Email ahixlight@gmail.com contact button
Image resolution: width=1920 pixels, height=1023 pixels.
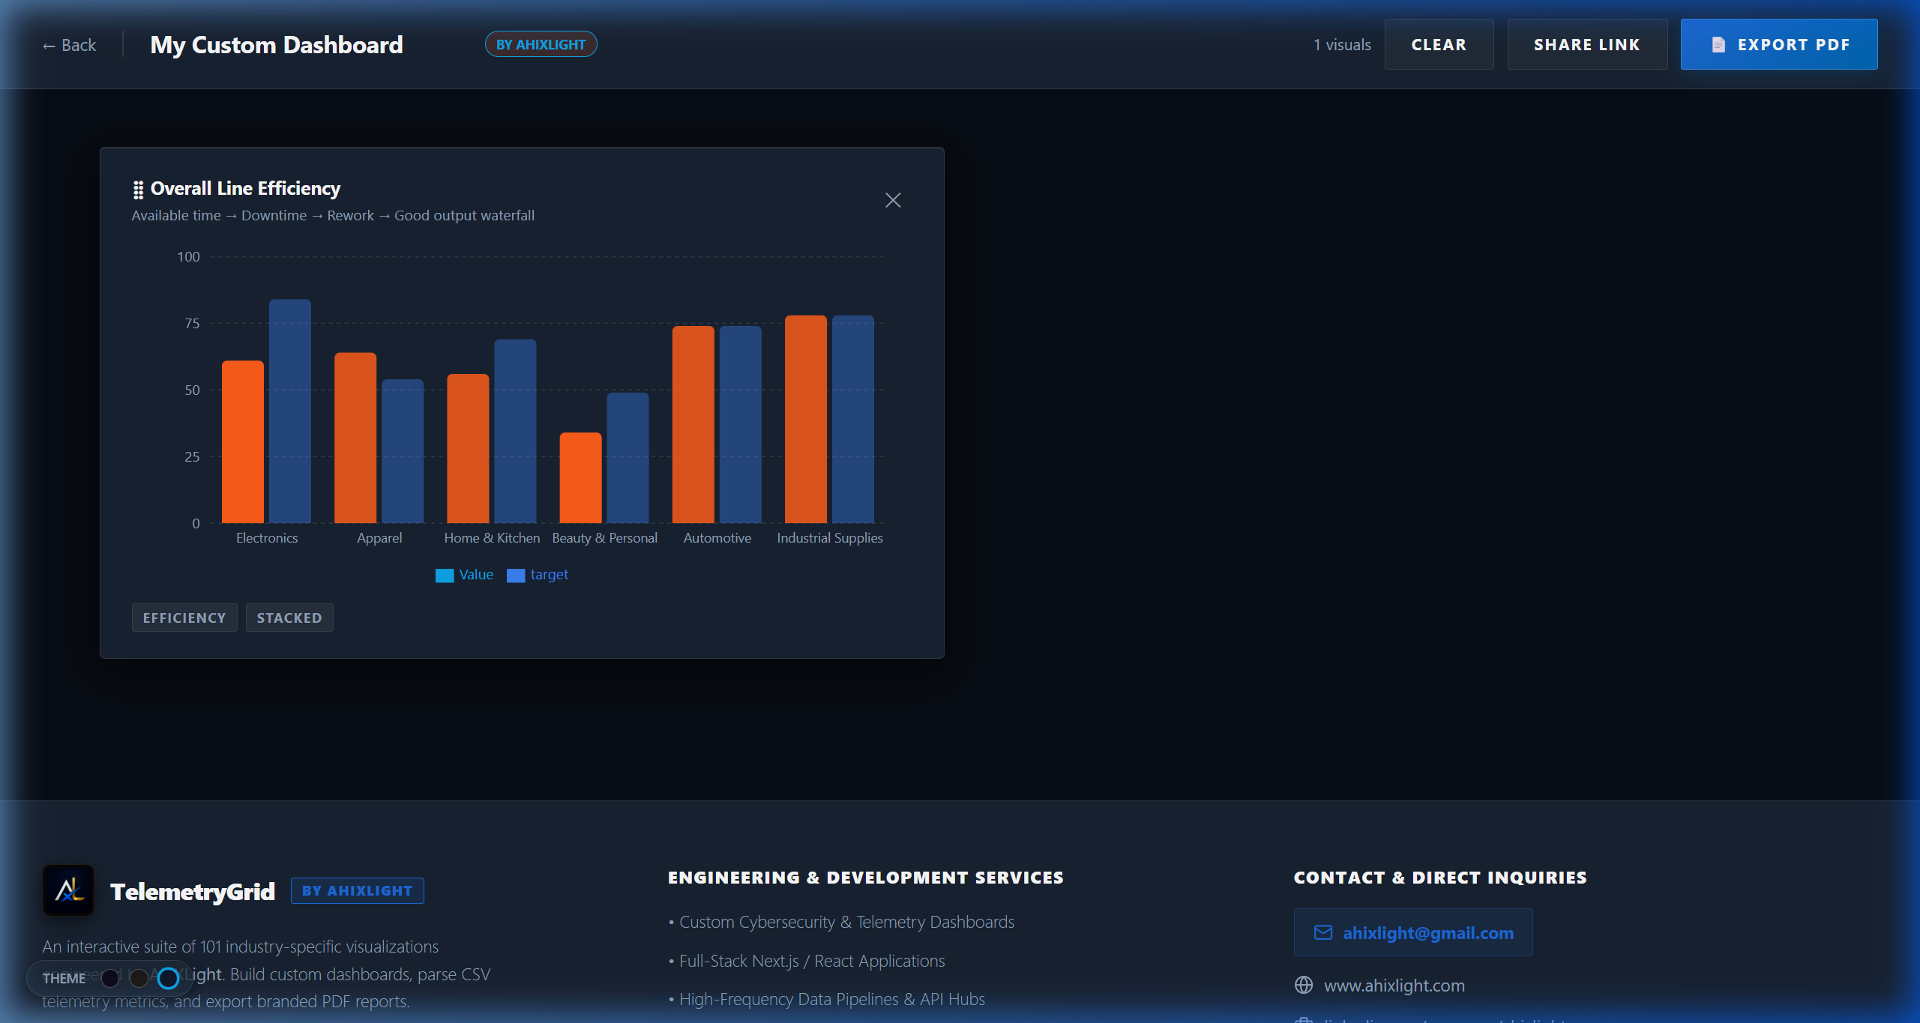pyautogui.click(x=1412, y=932)
